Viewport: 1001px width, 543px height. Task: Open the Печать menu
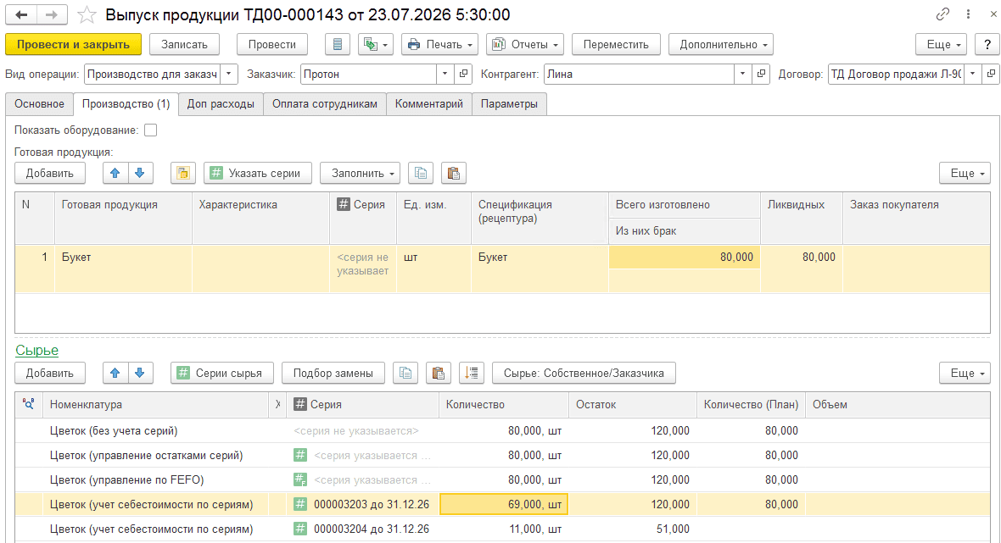440,45
